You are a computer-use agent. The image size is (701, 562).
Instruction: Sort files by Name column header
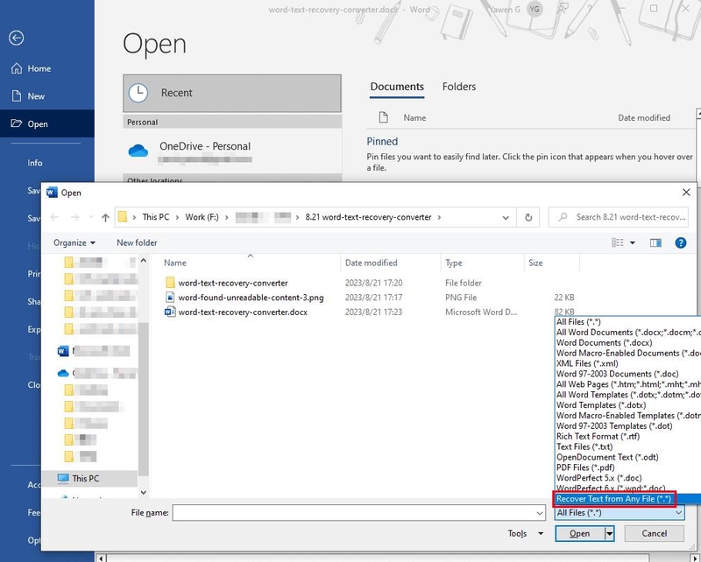tap(174, 263)
